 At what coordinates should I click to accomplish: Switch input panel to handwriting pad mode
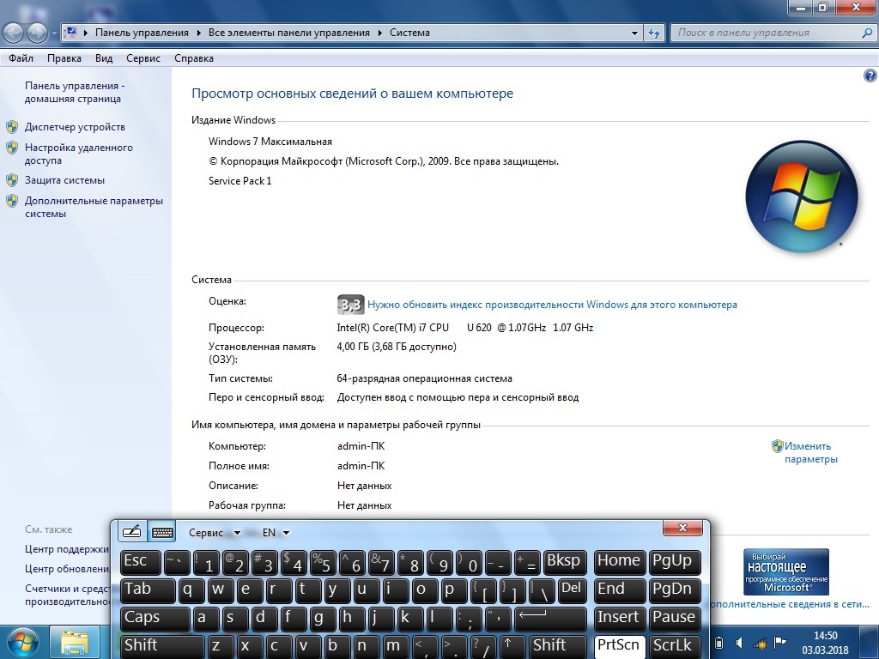(x=132, y=532)
